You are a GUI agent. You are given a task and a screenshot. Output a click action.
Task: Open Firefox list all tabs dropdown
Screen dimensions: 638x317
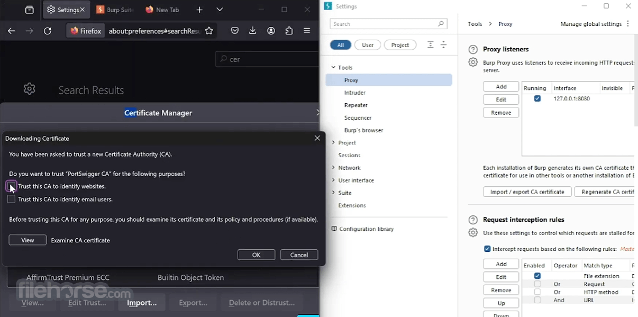(220, 10)
